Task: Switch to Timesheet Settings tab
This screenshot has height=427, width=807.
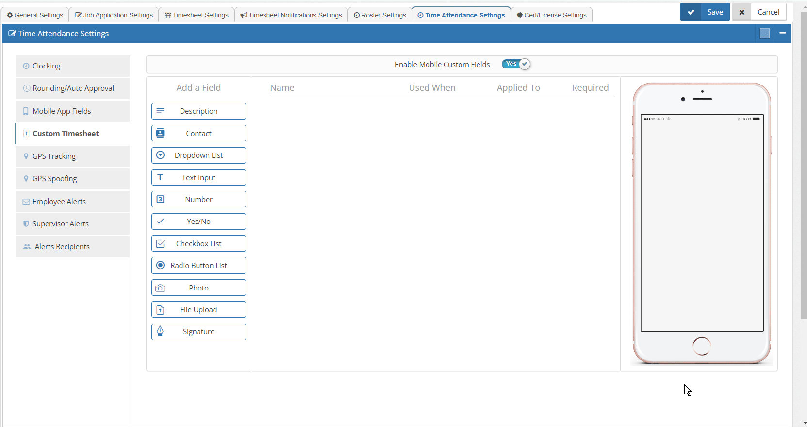Action: pyautogui.click(x=197, y=15)
